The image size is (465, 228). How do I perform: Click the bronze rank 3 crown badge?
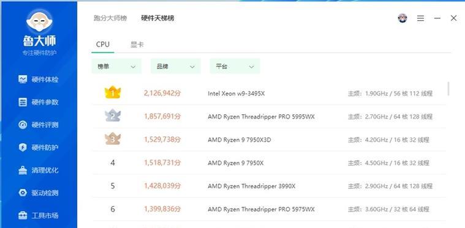[x=113, y=139]
